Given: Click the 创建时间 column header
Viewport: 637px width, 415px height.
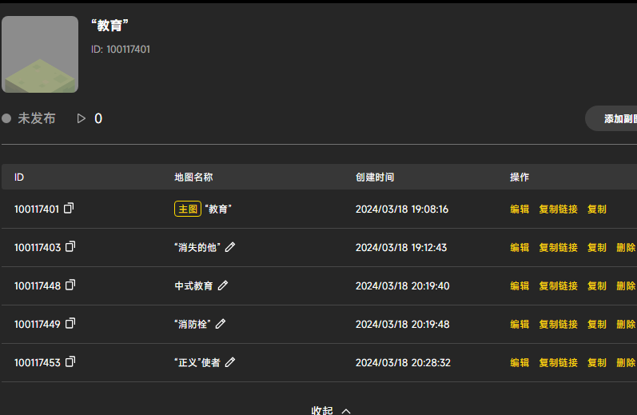Looking at the screenshot, I should [375, 177].
